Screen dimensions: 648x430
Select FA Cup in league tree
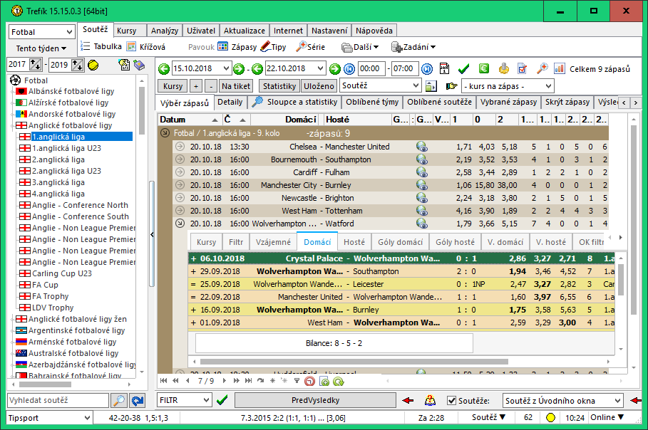[x=45, y=285]
